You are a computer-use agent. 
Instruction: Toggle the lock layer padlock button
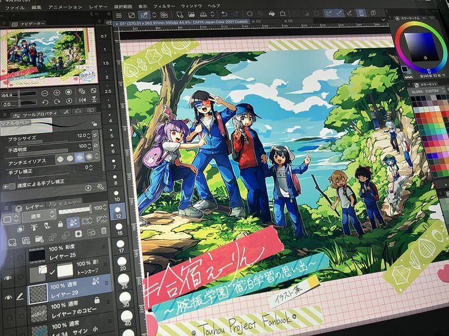(60, 224)
